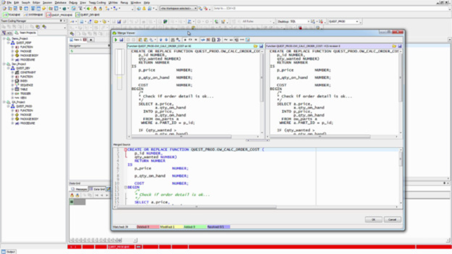The width and height of the screenshot is (452, 254).
Task: Select the TRIGGER item under QUEST_DEV
Action: click(x=25, y=93)
